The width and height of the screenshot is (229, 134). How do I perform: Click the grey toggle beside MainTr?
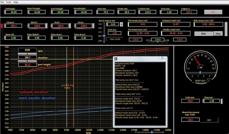pyautogui.click(x=47, y=26)
